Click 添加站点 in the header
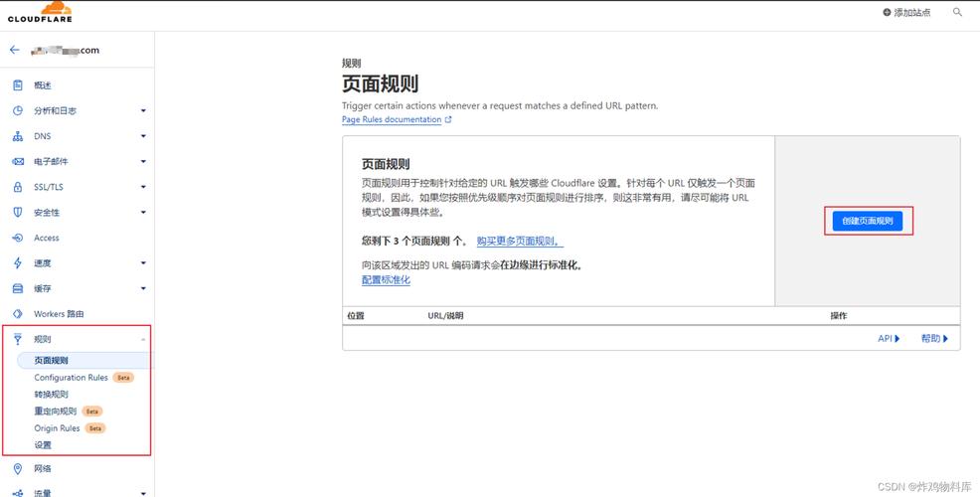Viewport: 980px width, 497px height. 906,13
